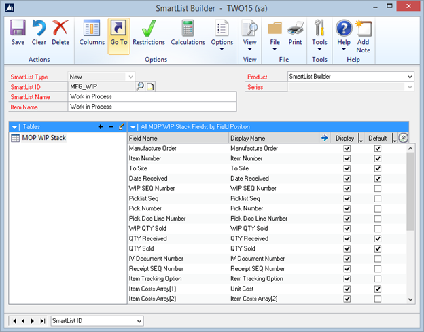
Task: Click the Tools wrench icon
Action: (319, 28)
